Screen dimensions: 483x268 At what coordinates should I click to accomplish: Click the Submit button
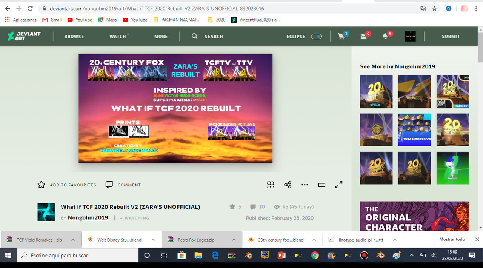click(451, 36)
